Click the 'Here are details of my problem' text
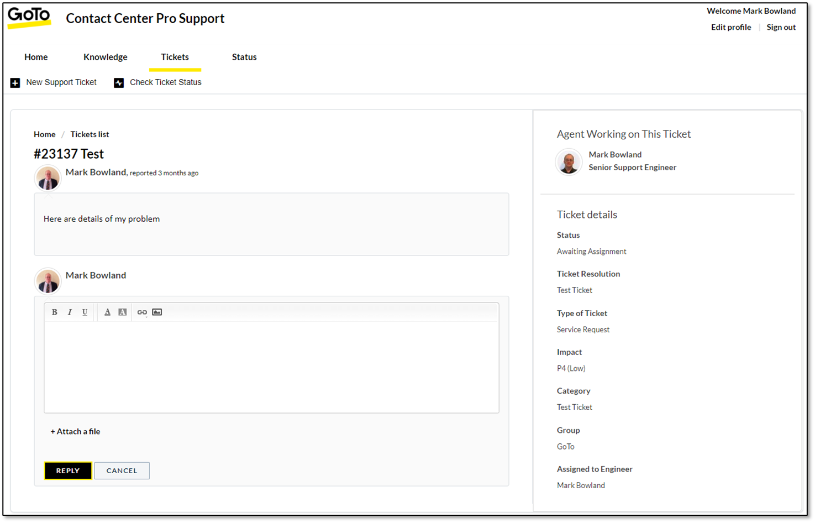 pyautogui.click(x=102, y=219)
